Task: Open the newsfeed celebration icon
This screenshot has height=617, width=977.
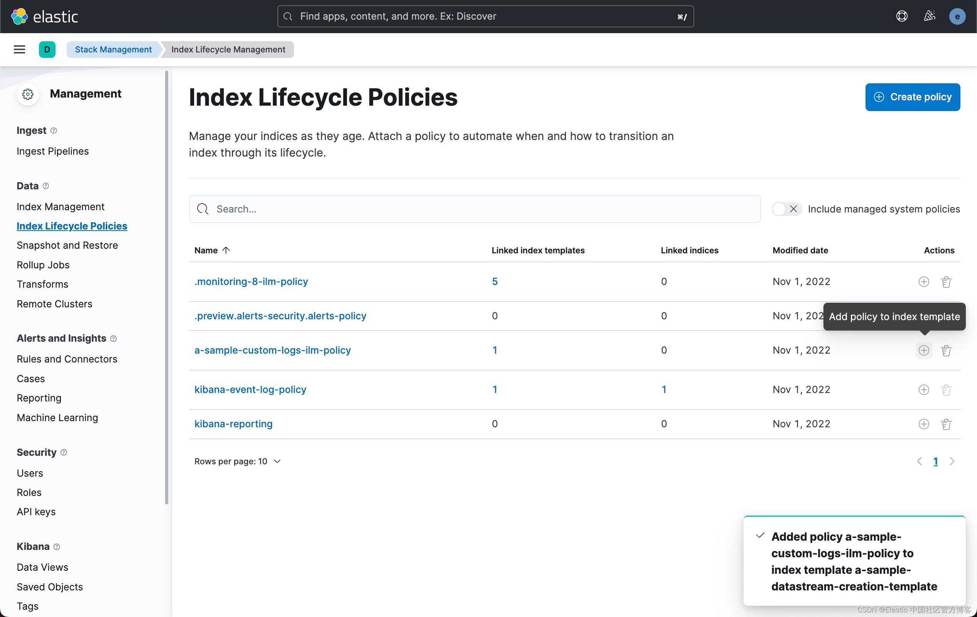Action: coord(929,16)
